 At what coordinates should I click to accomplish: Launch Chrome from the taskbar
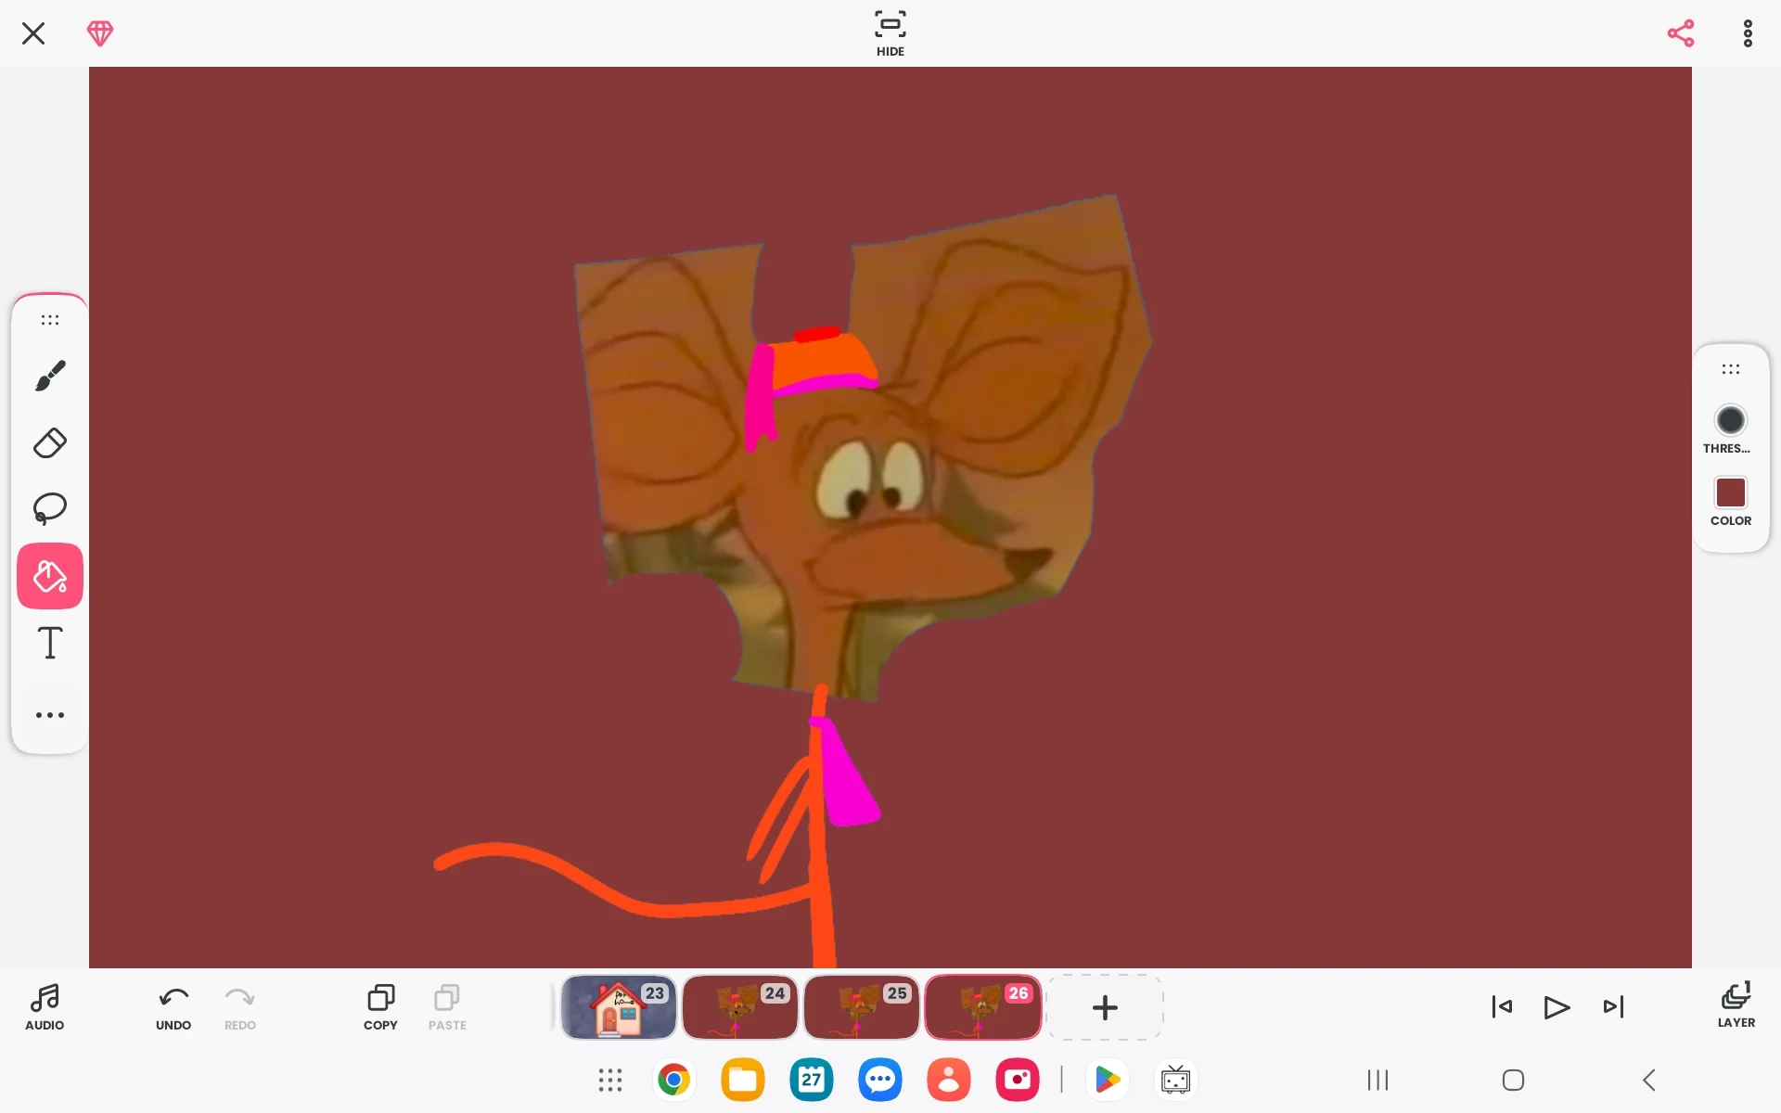(674, 1080)
